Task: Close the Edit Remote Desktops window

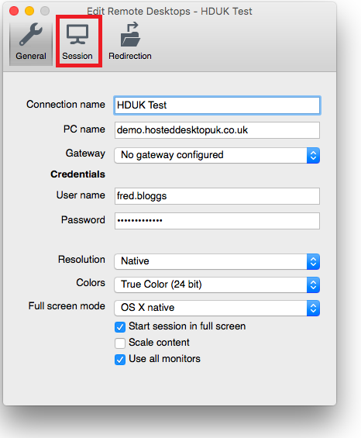Action: pyautogui.click(x=14, y=11)
